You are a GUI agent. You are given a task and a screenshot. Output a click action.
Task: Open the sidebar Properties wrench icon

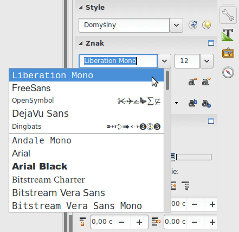[228, 15]
